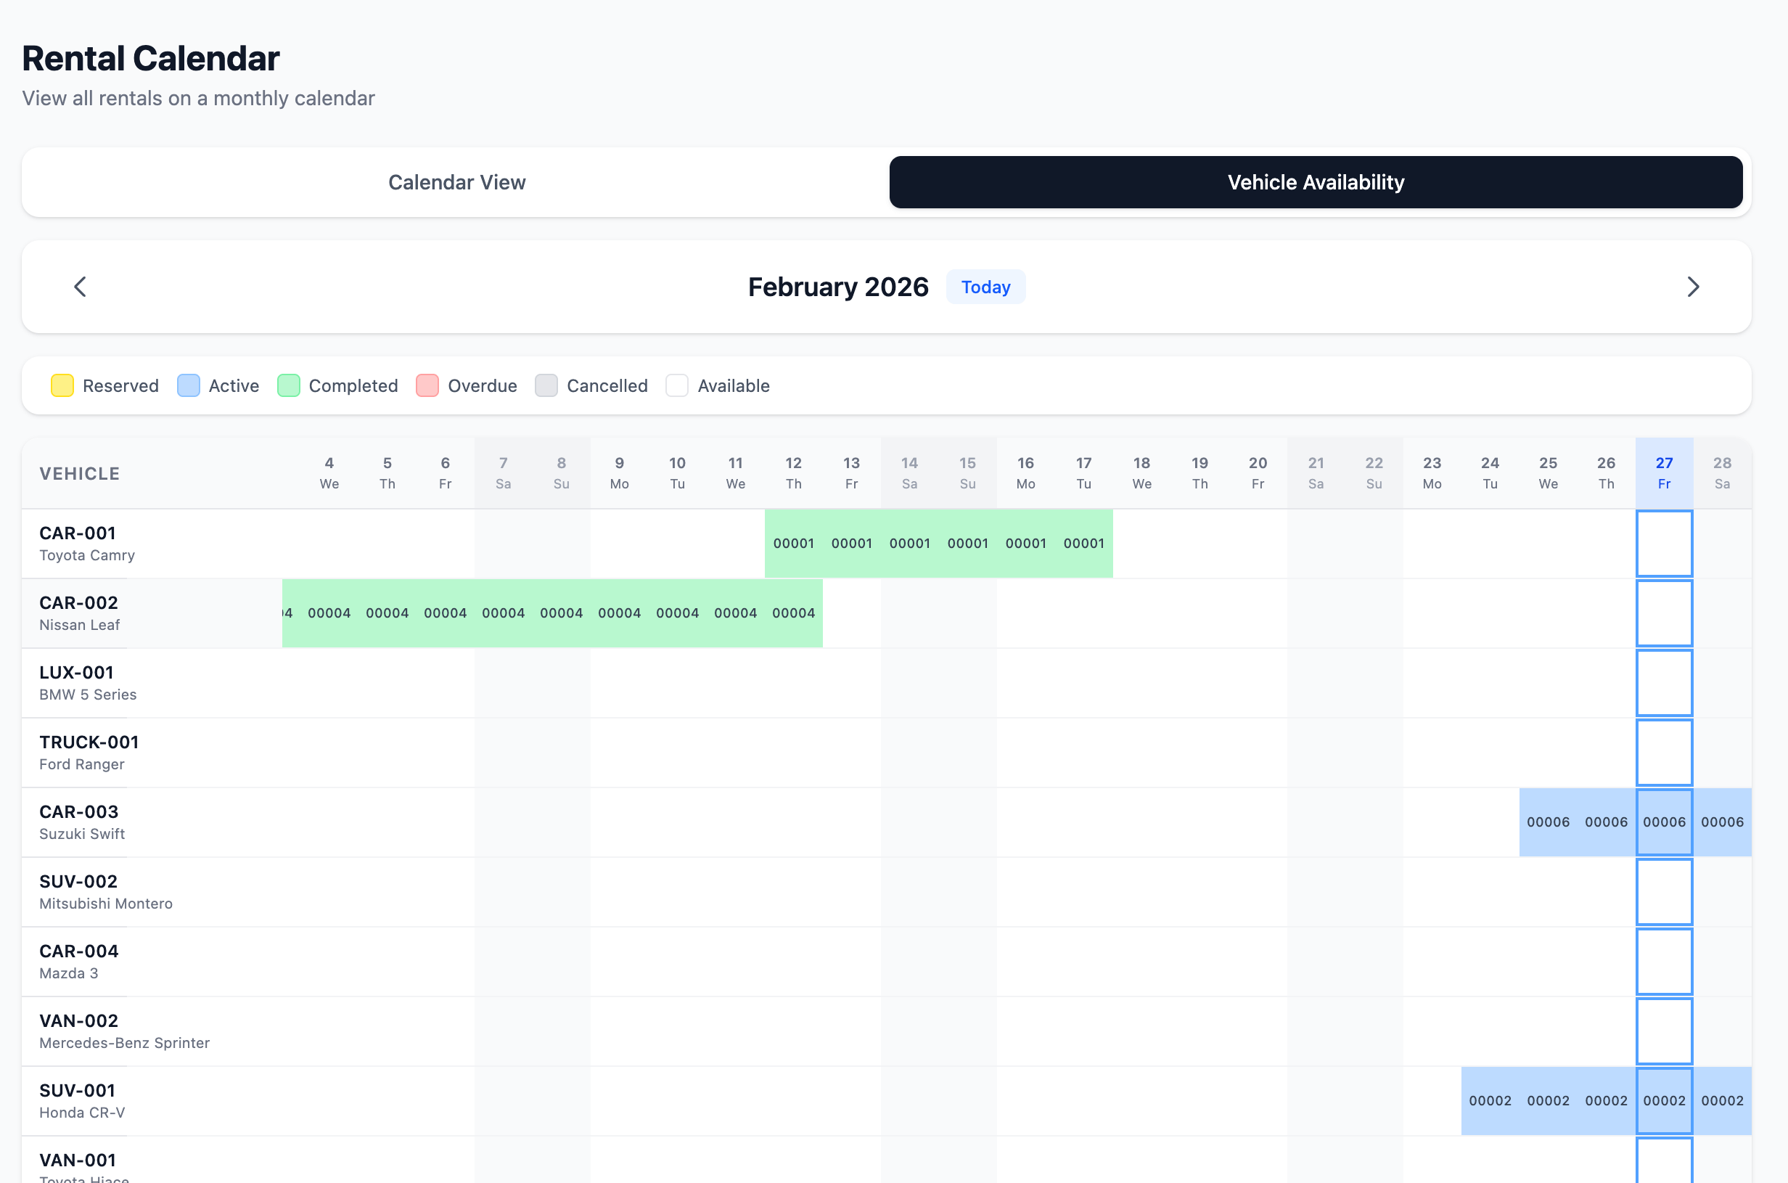
Task: Navigate to the next month
Action: tap(1694, 287)
